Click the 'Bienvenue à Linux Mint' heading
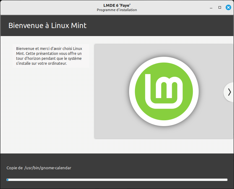 coord(47,25)
